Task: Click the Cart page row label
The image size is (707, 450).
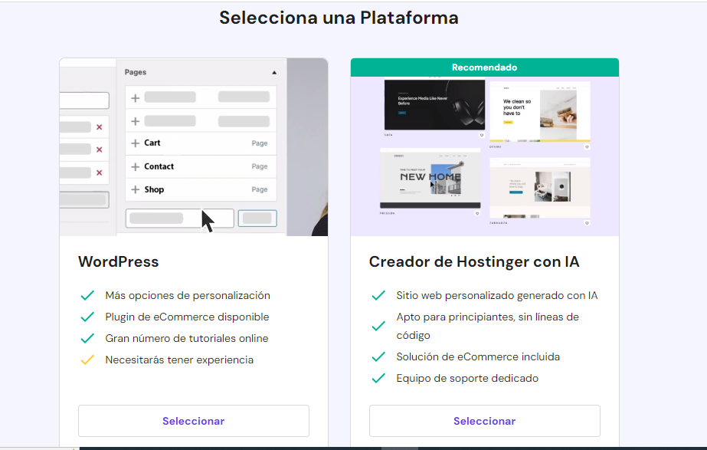Action: click(152, 143)
